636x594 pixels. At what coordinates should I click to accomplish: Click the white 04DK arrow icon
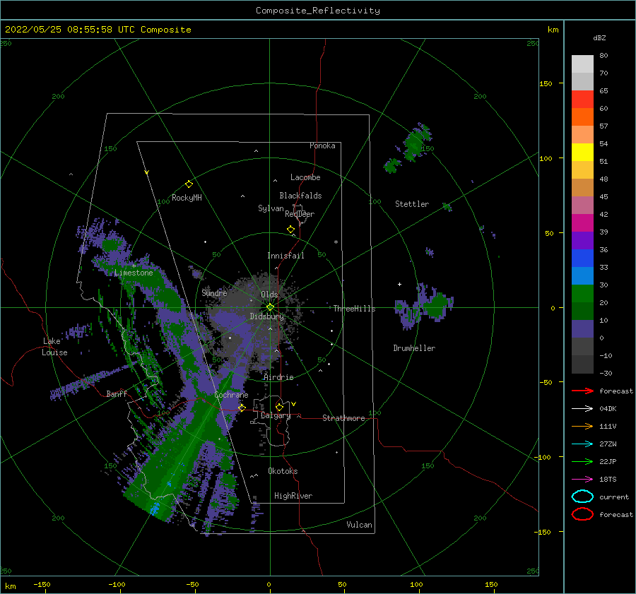click(582, 409)
